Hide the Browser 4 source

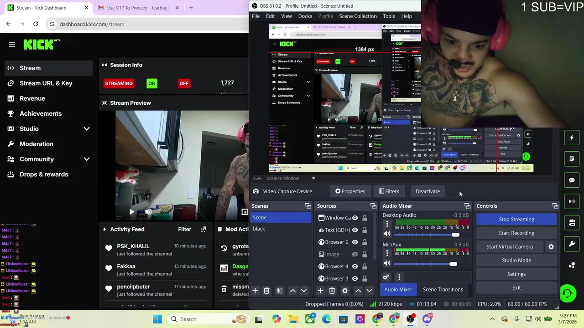pyautogui.click(x=355, y=266)
